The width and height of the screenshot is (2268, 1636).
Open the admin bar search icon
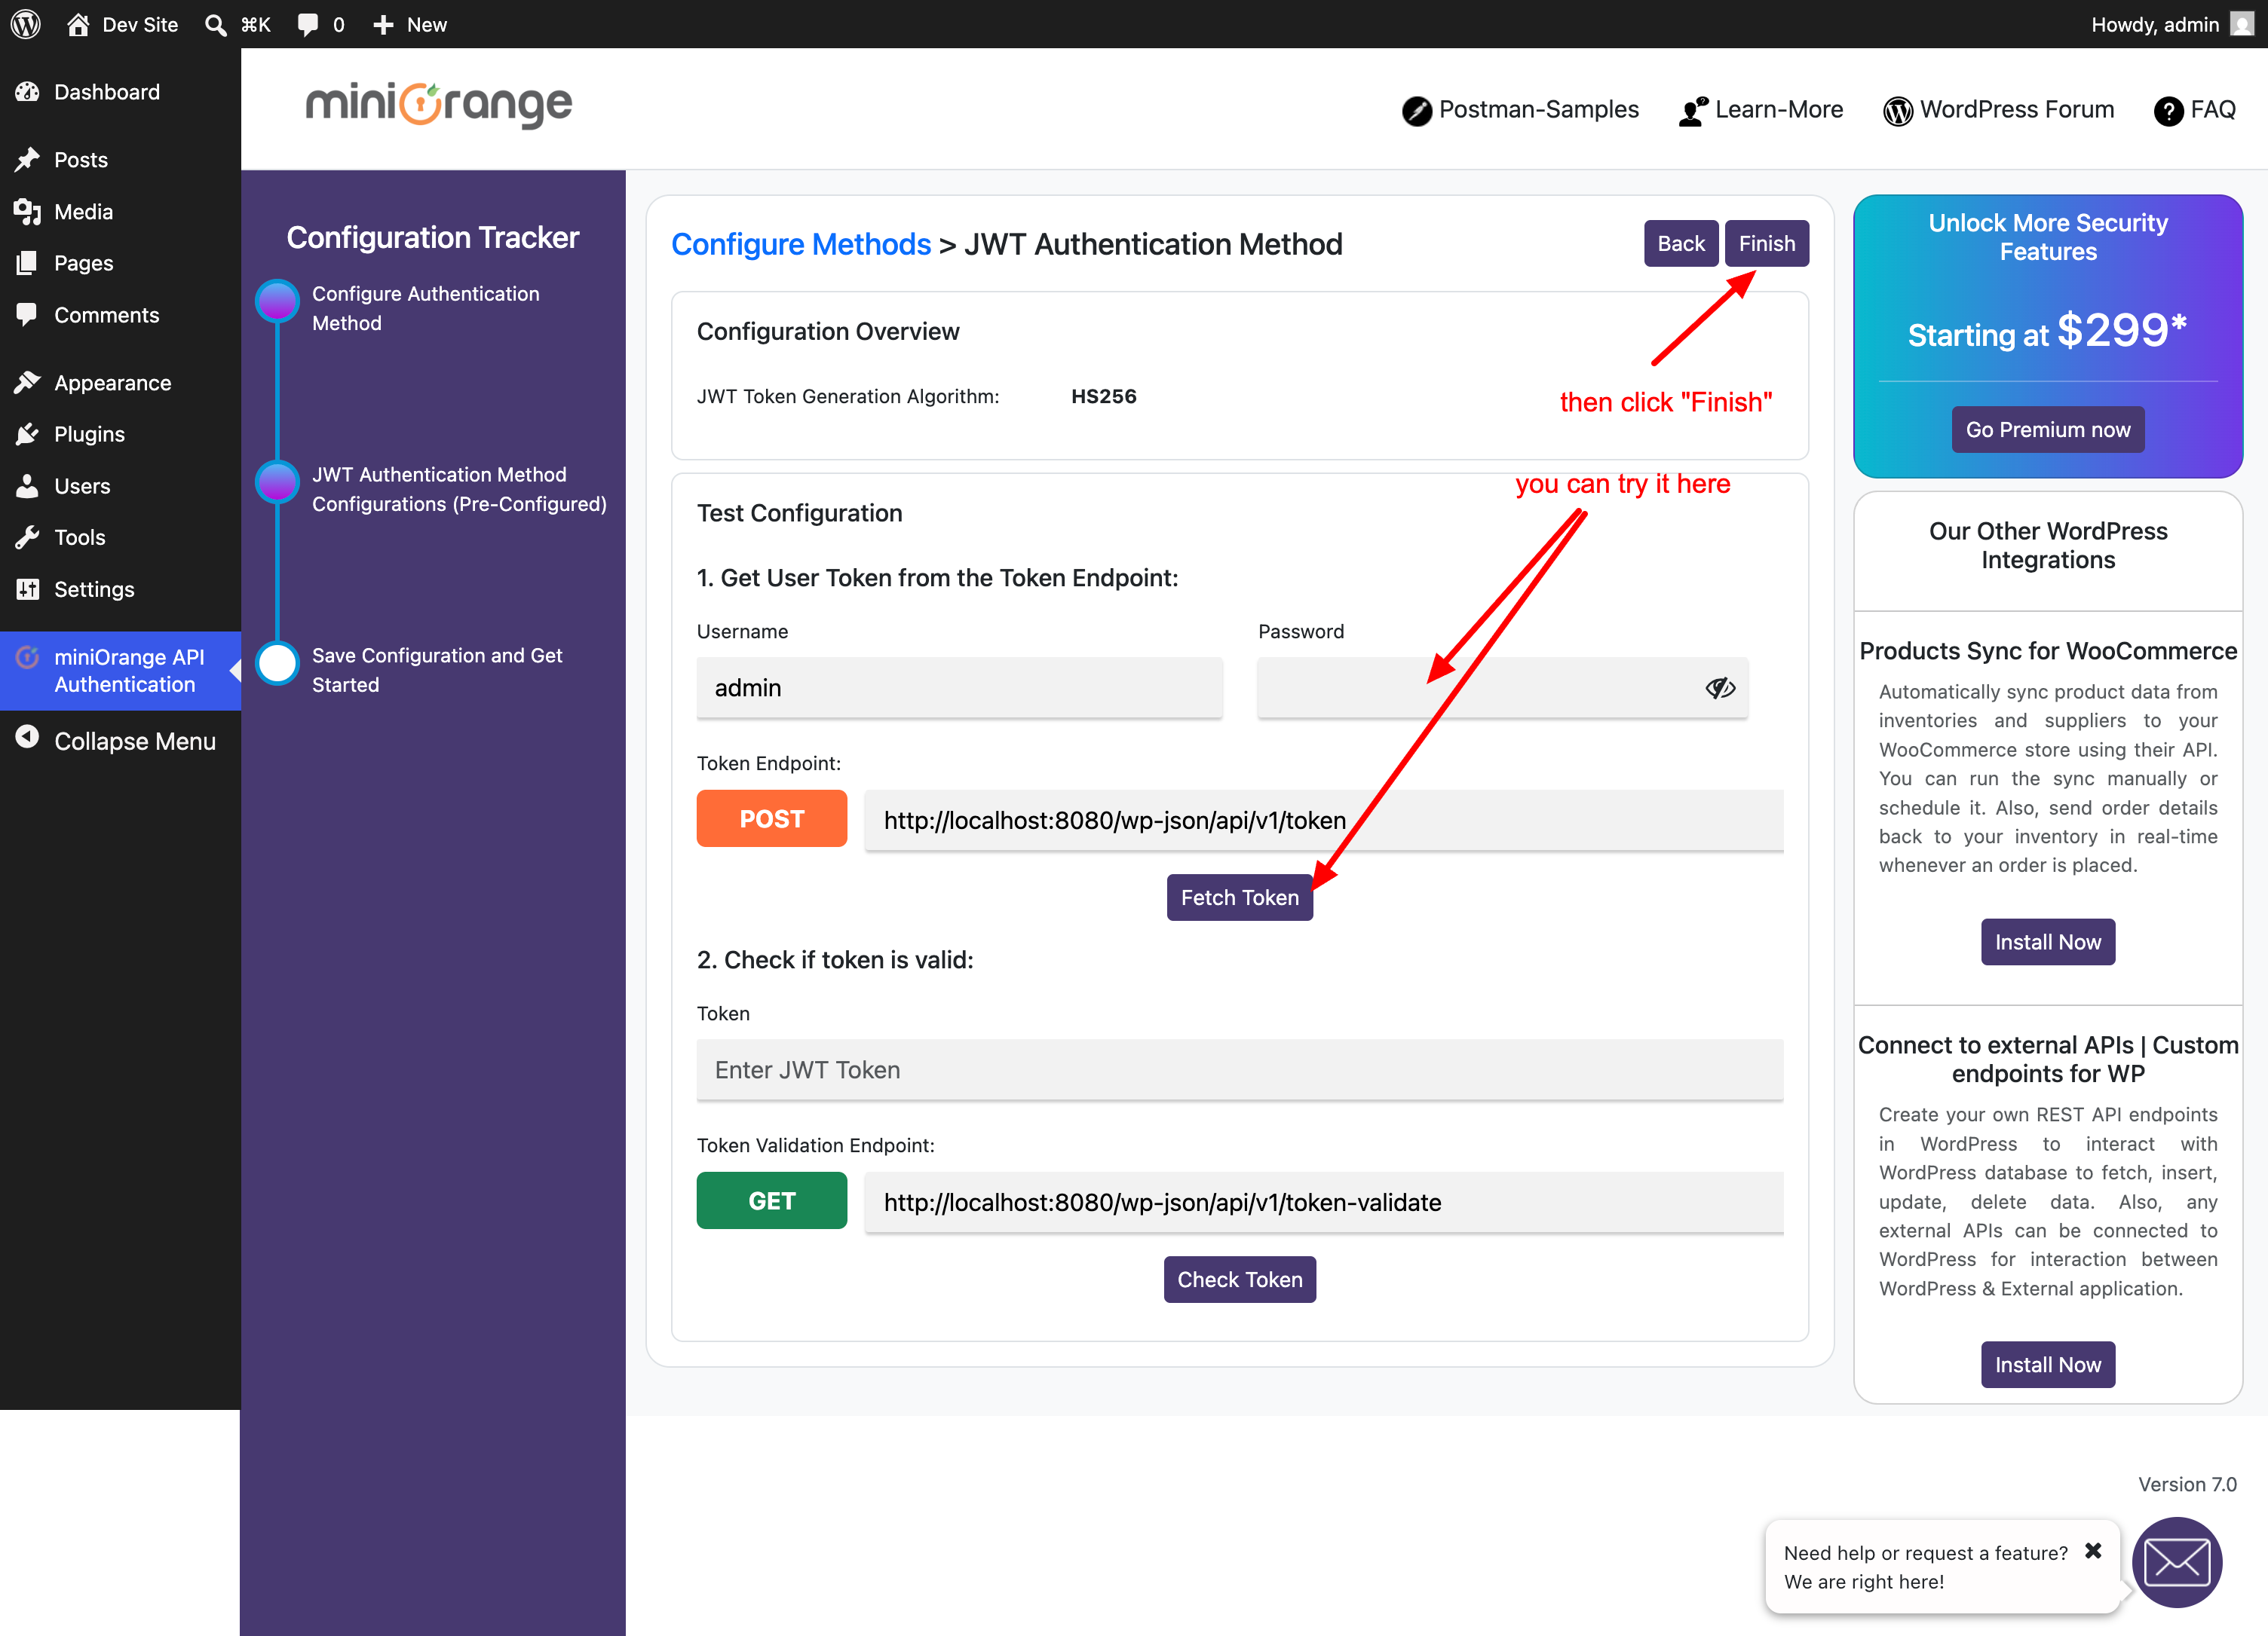[x=215, y=24]
